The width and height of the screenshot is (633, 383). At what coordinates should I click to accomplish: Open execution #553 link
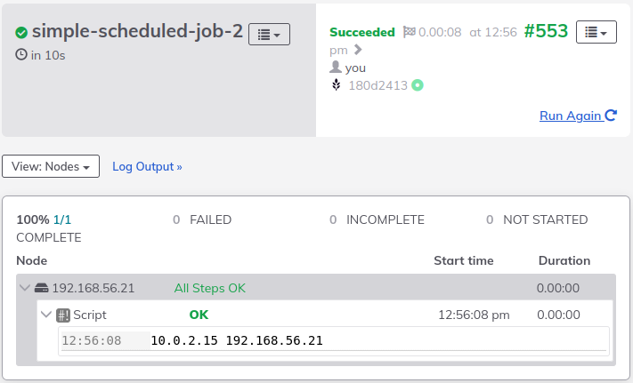click(x=546, y=31)
